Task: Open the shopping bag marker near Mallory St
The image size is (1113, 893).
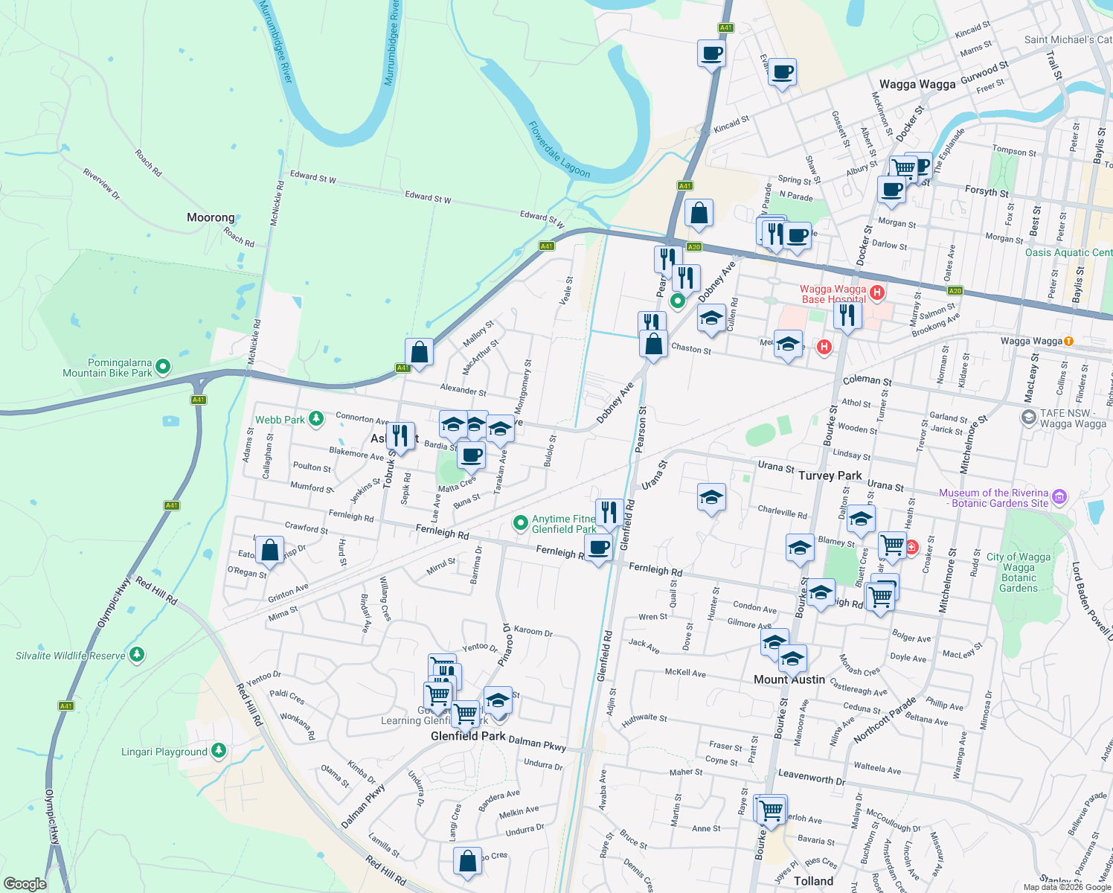Action: tap(420, 353)
